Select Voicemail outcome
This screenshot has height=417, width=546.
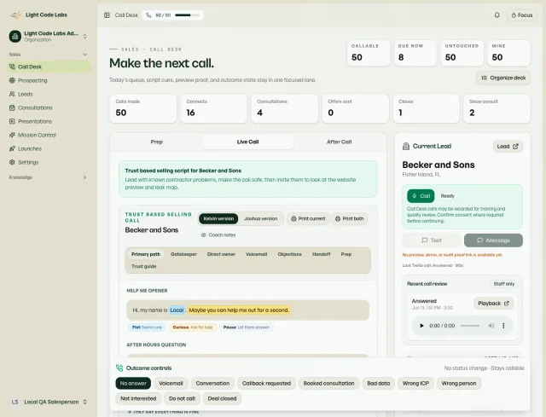coord(171,383)
